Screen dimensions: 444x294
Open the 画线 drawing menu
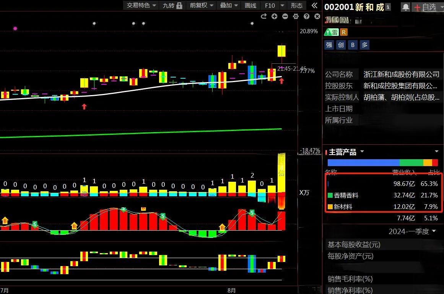pos(250,5)
